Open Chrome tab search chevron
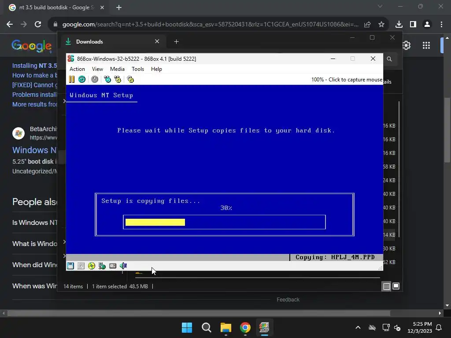 point(380,6)
